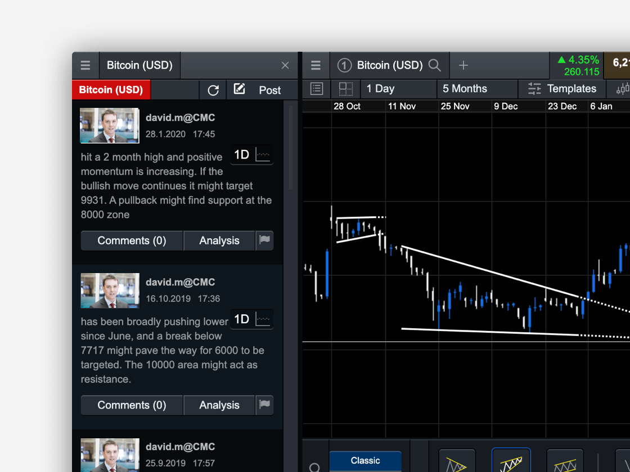Click the pattern search magnifier icon

coord(315,467)
